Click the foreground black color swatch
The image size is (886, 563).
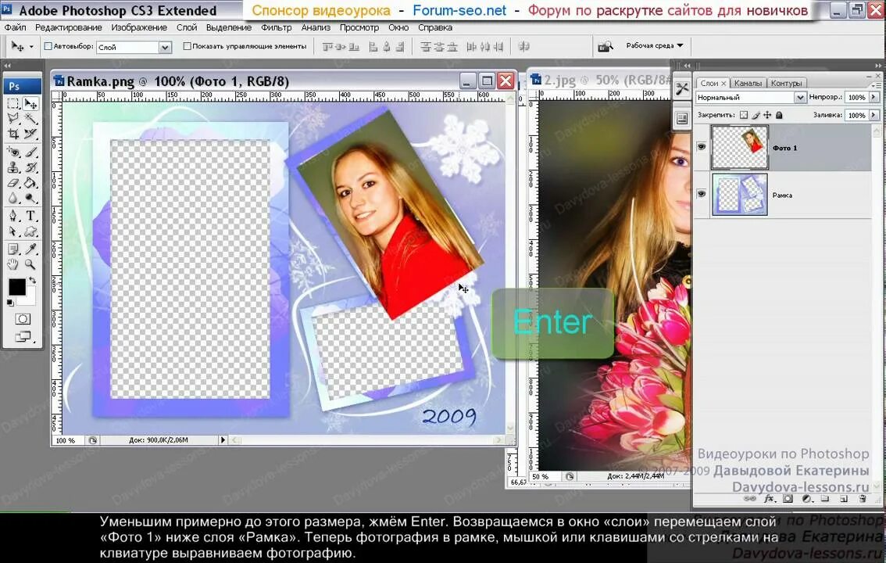(x=16, y=287)
